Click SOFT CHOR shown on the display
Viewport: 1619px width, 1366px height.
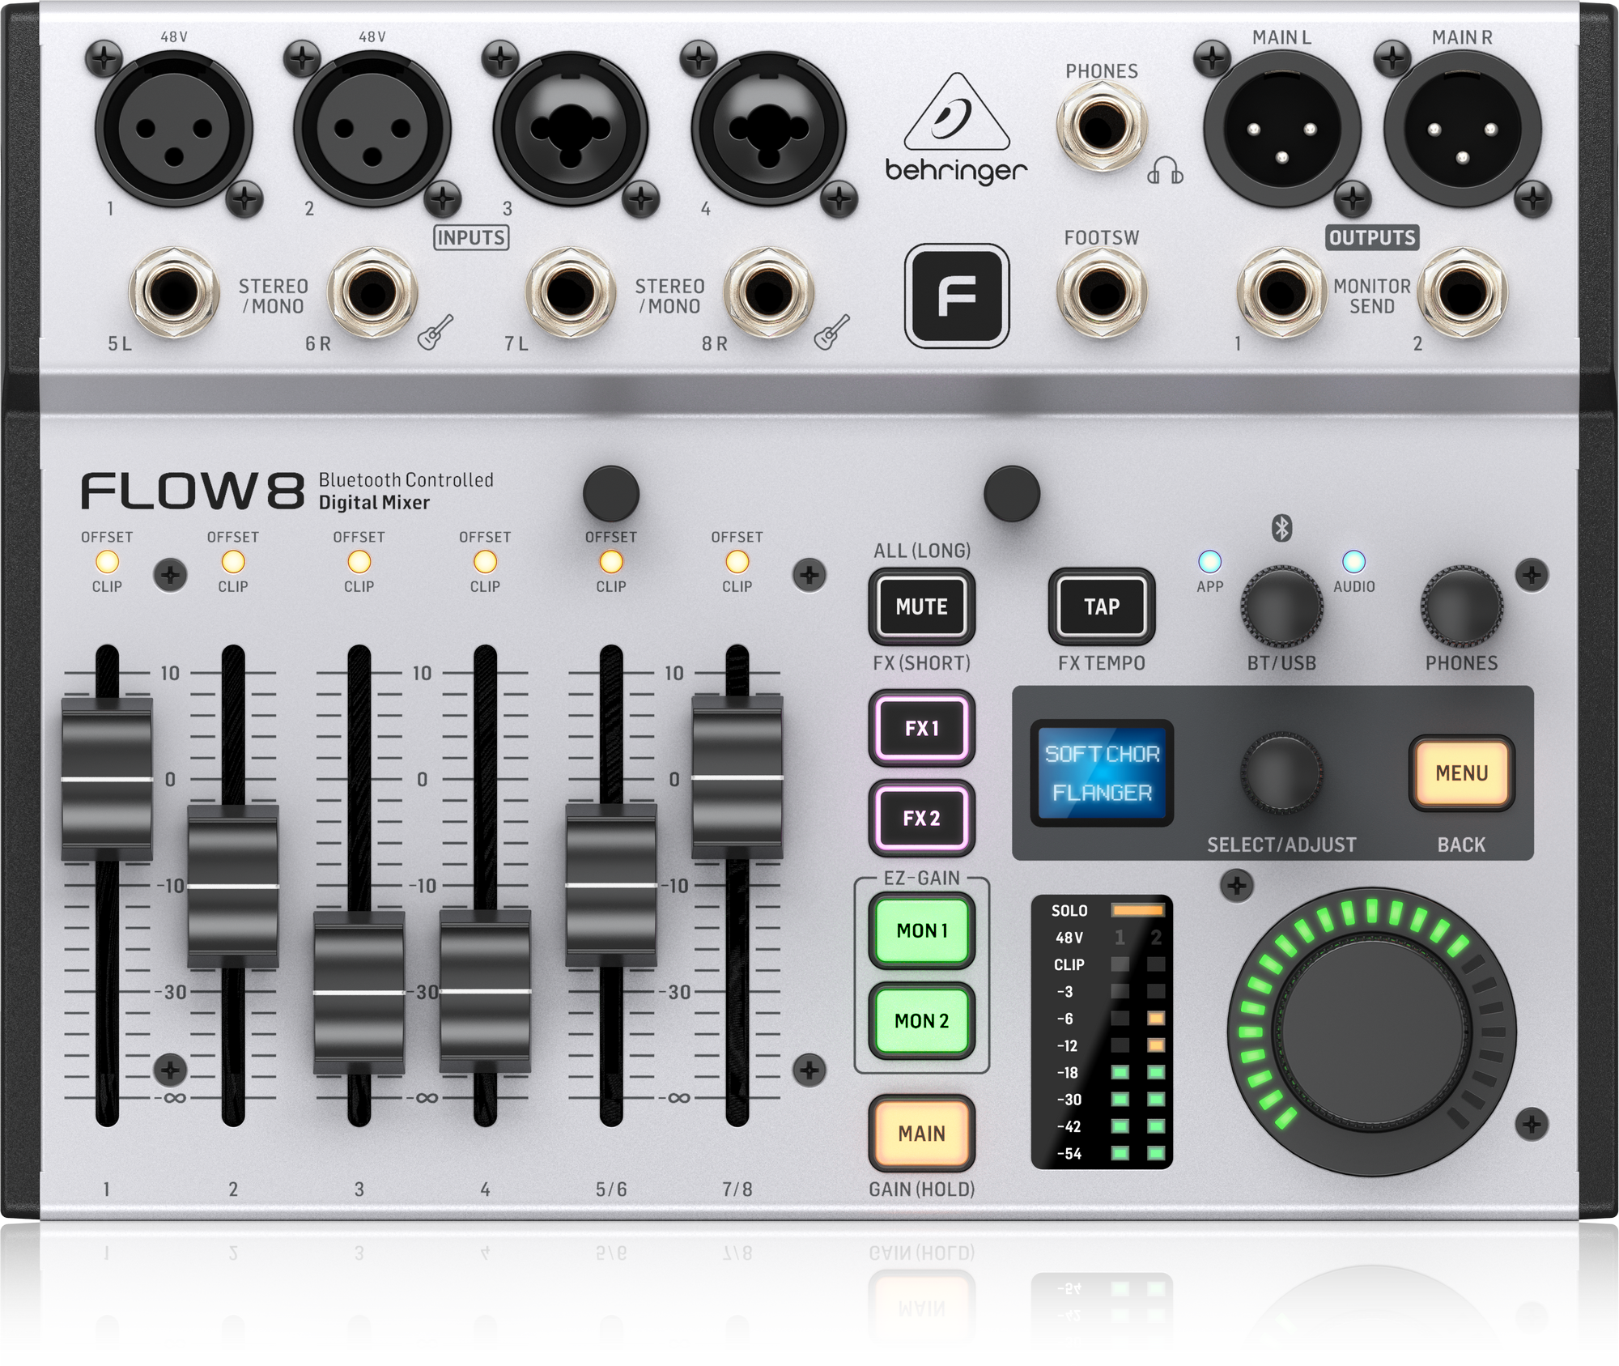1103,753
